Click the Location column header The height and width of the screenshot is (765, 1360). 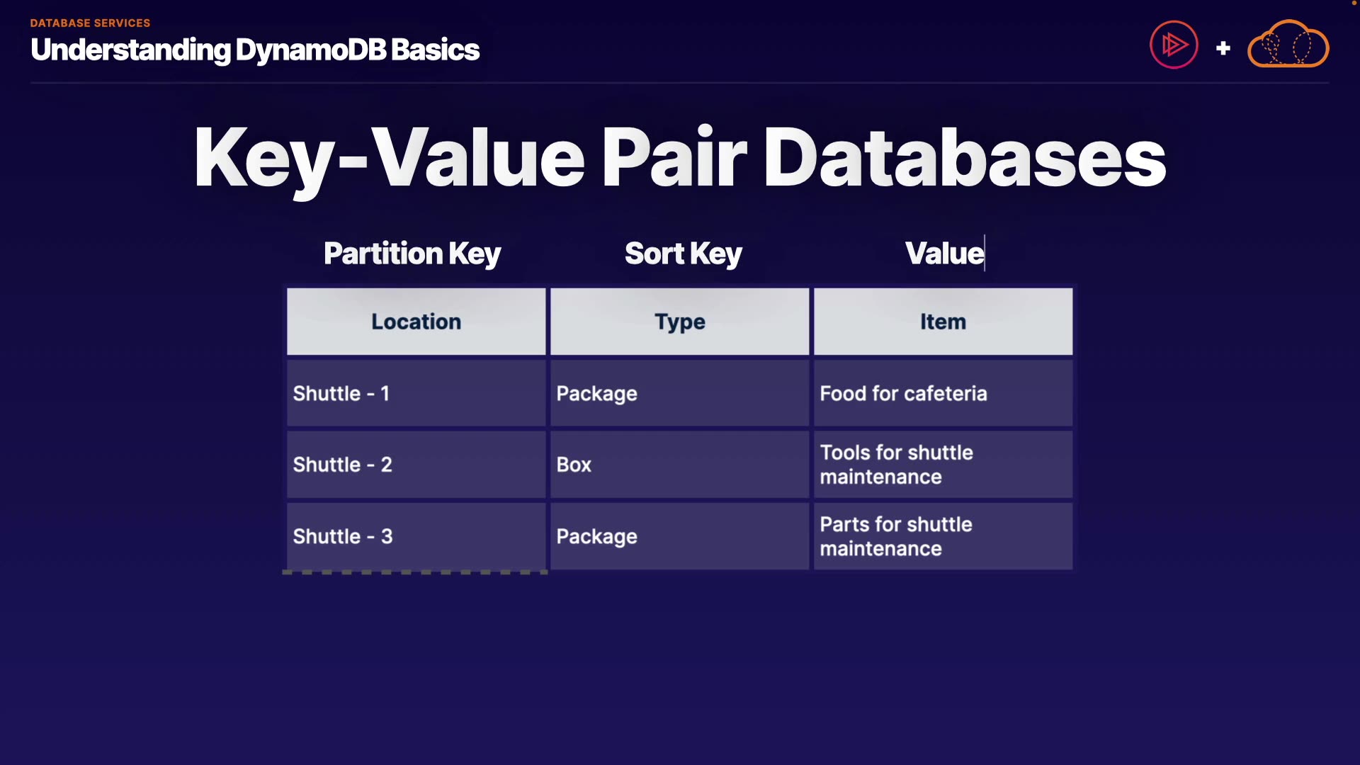coord(416,322)
